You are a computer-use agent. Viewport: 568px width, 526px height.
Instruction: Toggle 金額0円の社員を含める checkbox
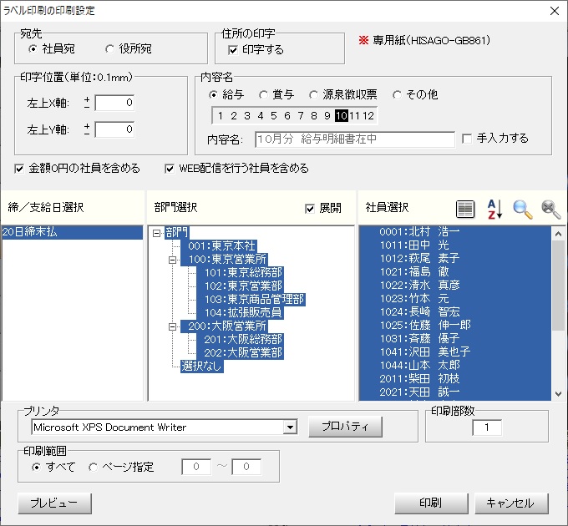click(x=19, y=169)
